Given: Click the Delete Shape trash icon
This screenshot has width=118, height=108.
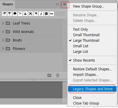Looking at the screenshot, I should 58,75.
